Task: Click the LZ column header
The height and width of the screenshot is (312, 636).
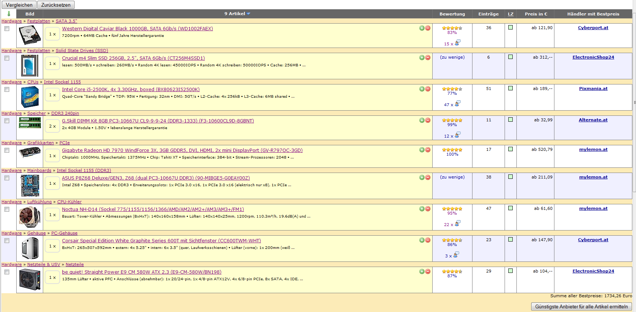Action: [x=510, y=14]
